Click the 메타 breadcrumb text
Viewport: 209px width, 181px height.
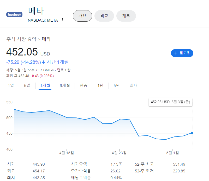(x=46, y=39)
